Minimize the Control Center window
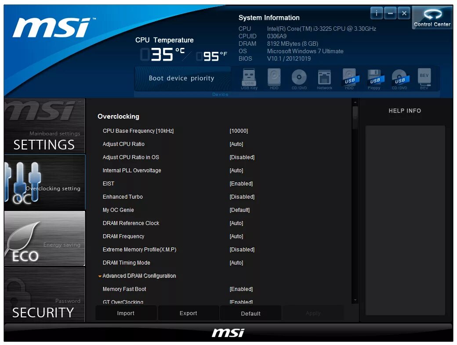The width and height of the screenshot is (457, 345). click(390, 13)
